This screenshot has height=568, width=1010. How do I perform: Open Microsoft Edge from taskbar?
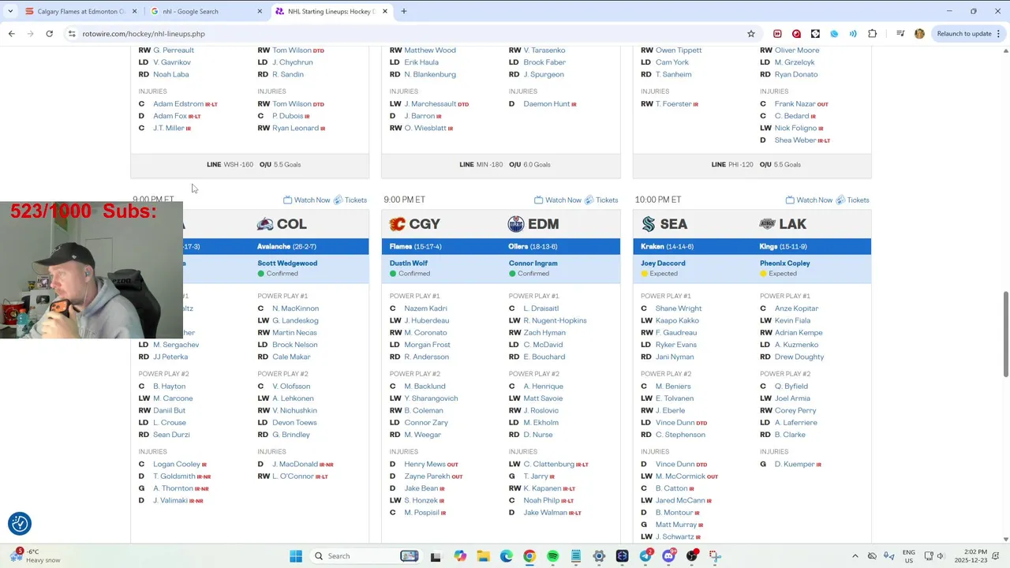click(x=507, y=556)
